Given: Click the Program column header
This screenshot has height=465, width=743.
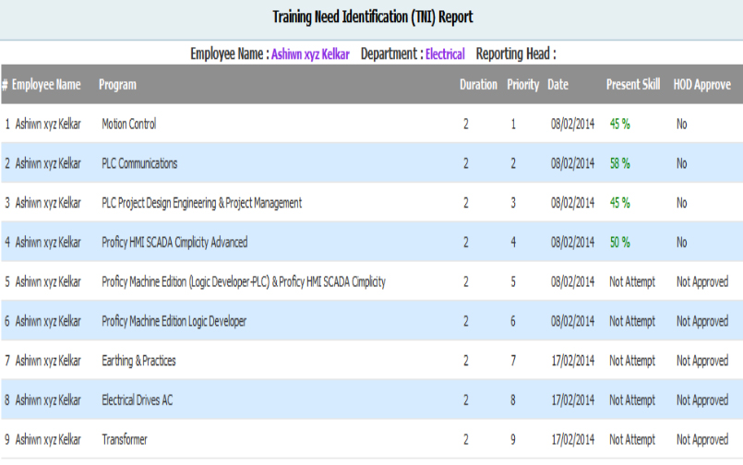Looking at the screenshot, I should click(117, 85).
